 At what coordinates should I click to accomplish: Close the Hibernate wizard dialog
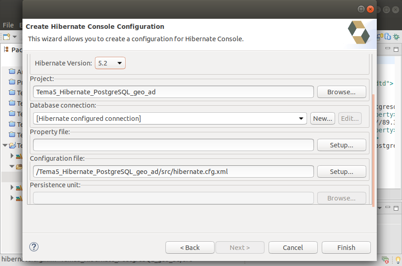point(370,9)
